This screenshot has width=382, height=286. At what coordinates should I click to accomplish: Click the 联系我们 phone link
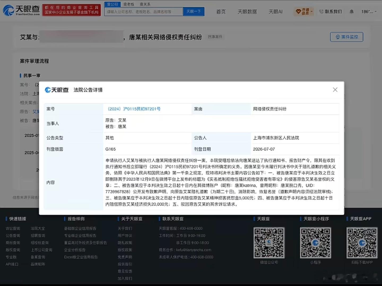331,12
